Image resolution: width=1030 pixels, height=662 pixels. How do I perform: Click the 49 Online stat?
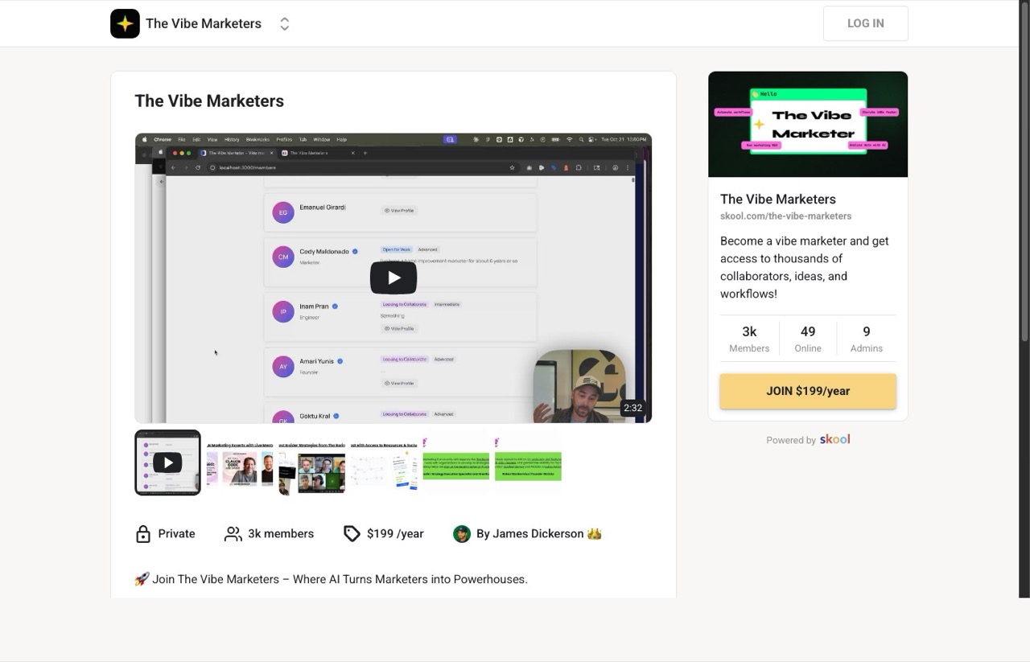808,339
